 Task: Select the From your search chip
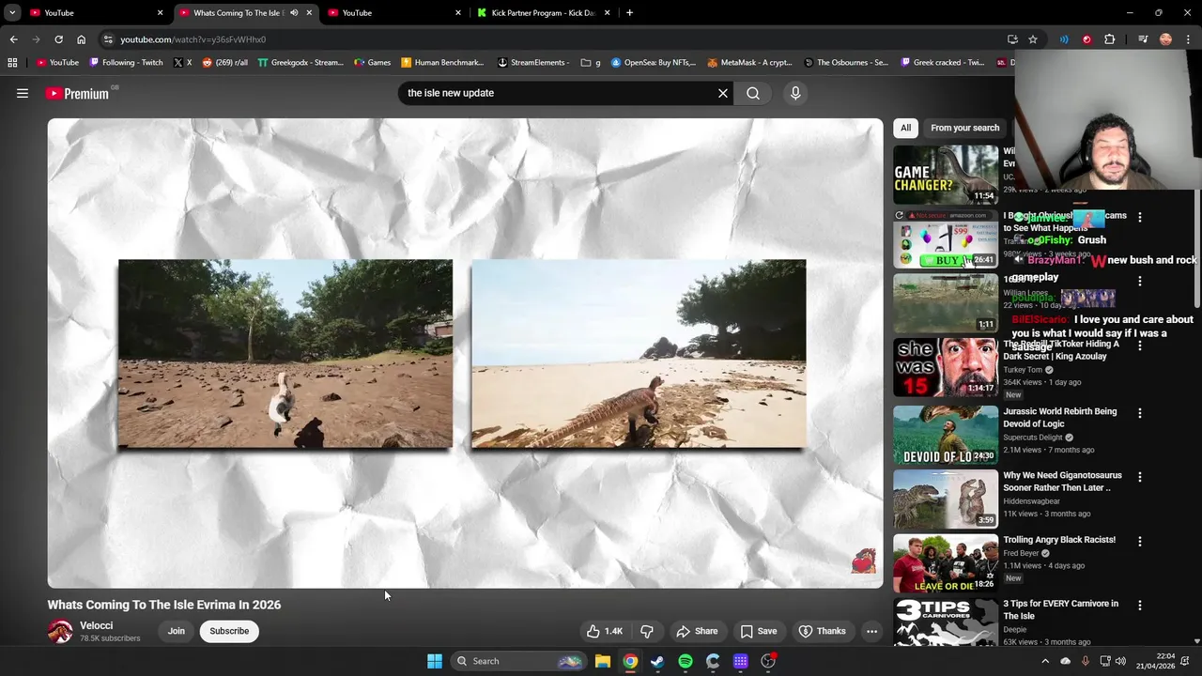tap(964, 128)
